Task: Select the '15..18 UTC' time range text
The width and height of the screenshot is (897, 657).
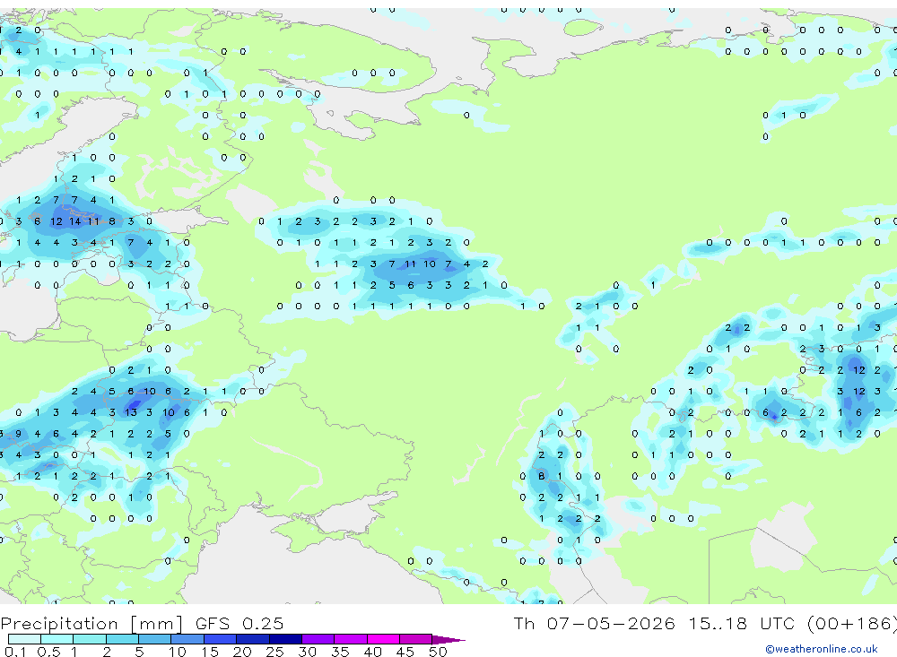Action: pos(742,623)
